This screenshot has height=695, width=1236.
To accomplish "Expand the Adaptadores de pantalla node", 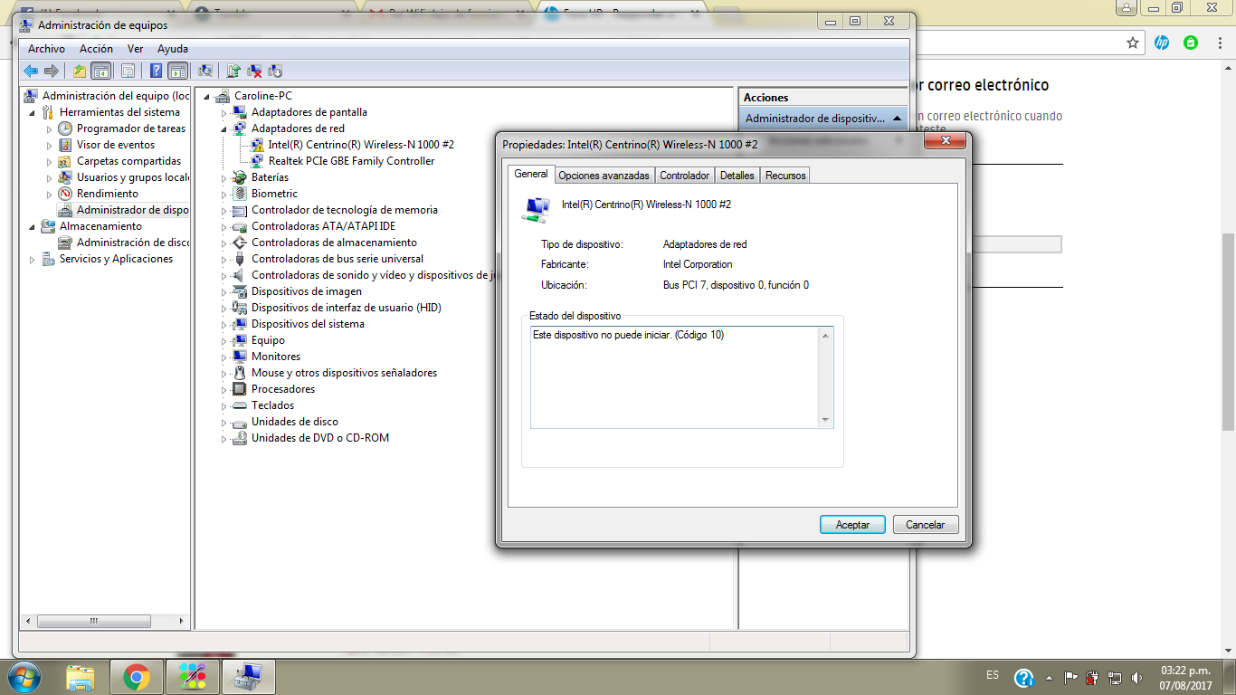I will coord(224,113).
